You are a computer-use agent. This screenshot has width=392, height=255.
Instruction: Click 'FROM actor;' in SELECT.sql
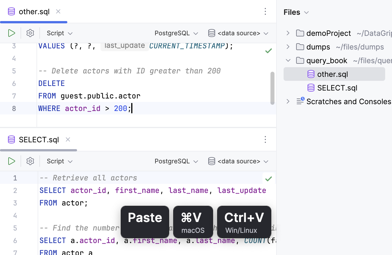[x=64, y=203]
